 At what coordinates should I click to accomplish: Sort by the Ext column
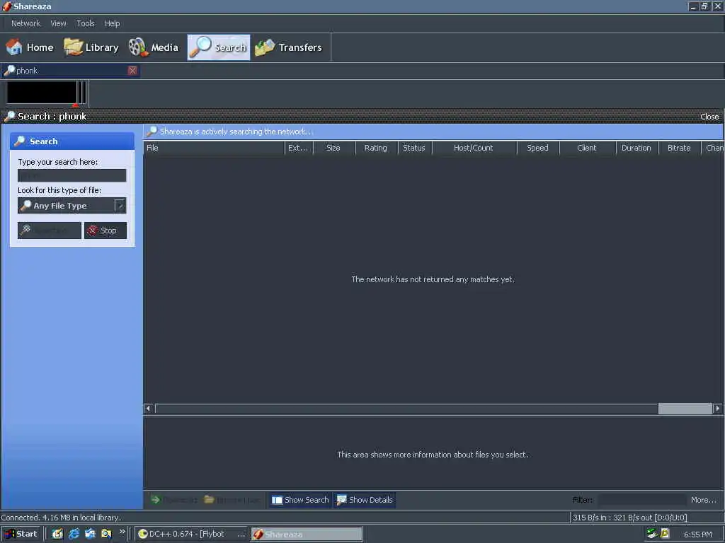pos(298,148)
